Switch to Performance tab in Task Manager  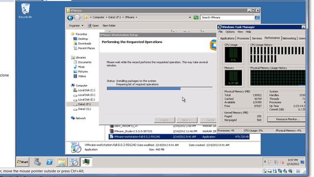272,38
